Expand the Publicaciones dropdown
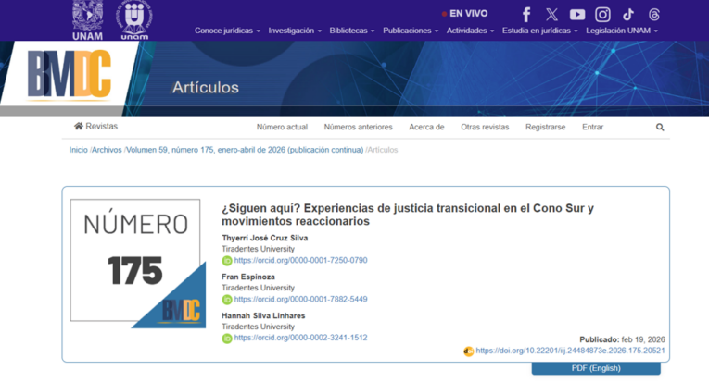Image resolution: width=709 pixels, height=382 pixels. [x=411, y=31]
